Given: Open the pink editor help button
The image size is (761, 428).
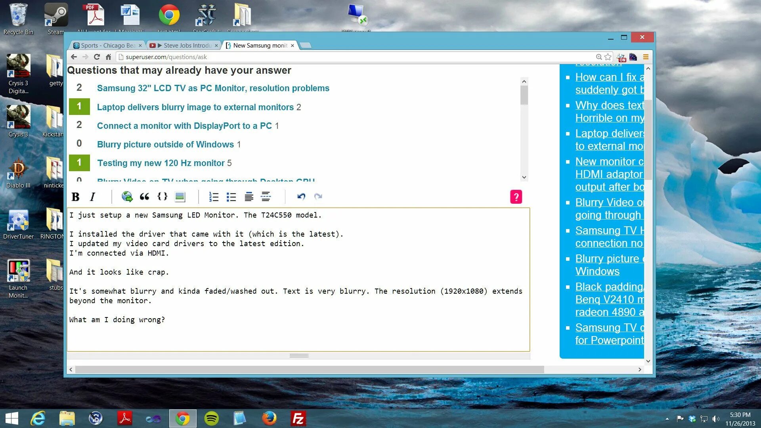Looking at the screenshot, I should pyautogui.click(x=516, y=197).
